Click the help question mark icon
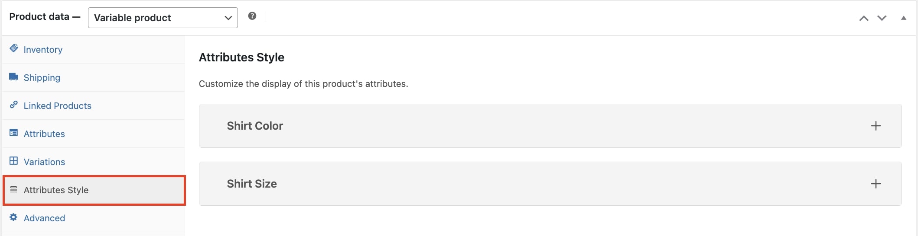The image size is (918, 236). [x=252, y=16]
